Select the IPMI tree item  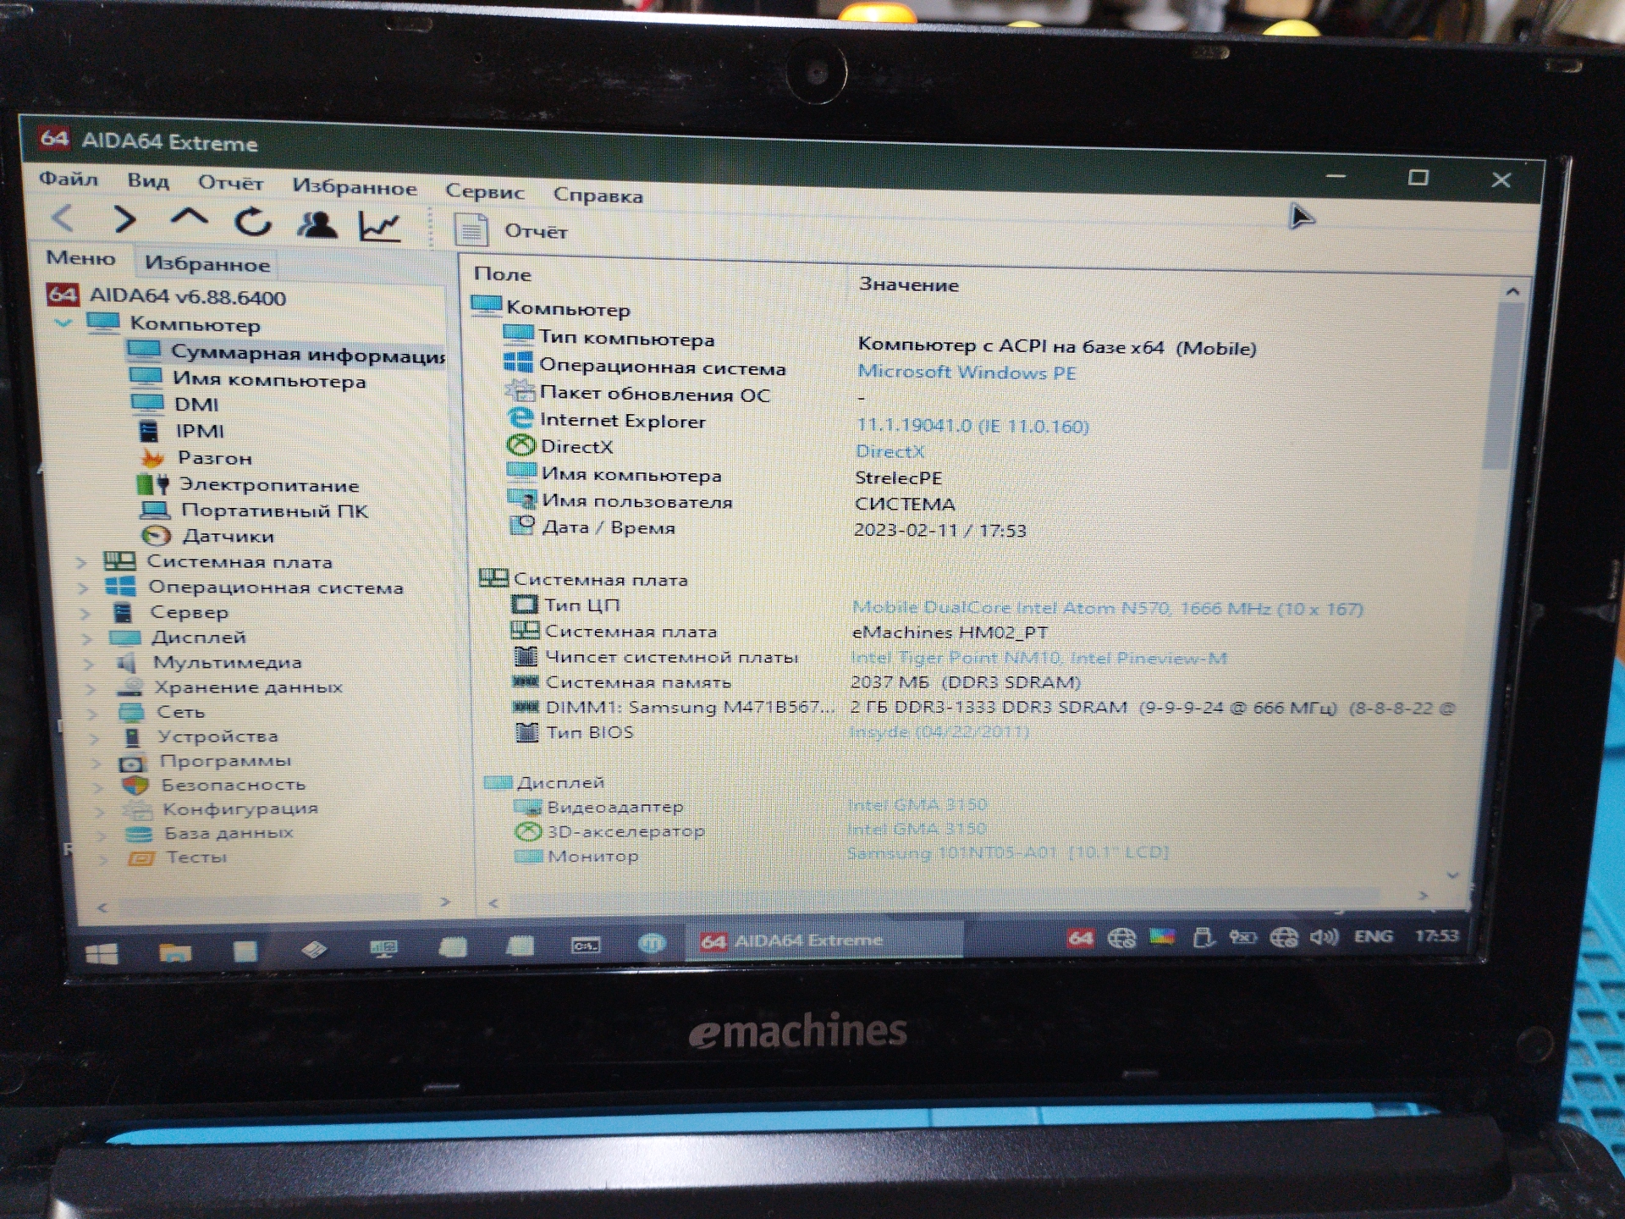181,431
